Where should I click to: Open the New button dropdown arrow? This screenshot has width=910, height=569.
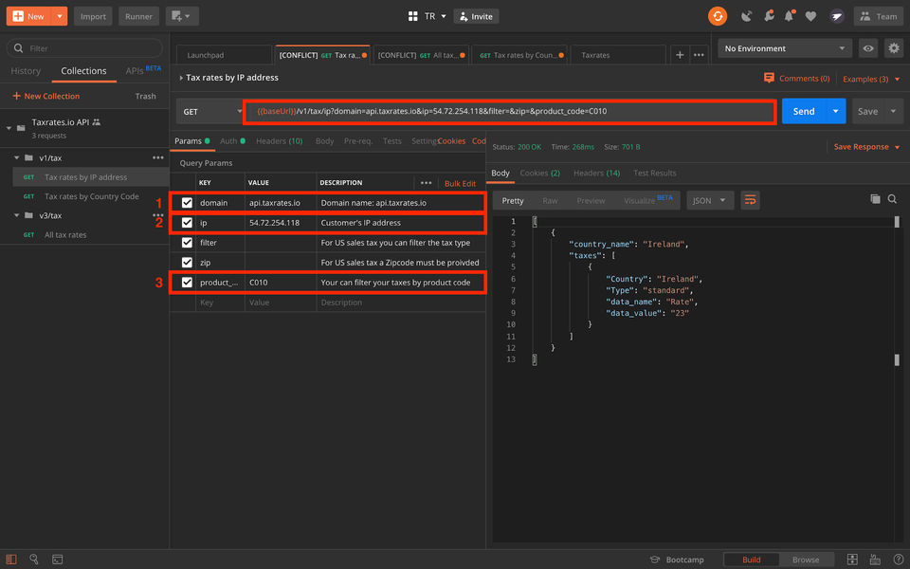(x=59, y=16)
